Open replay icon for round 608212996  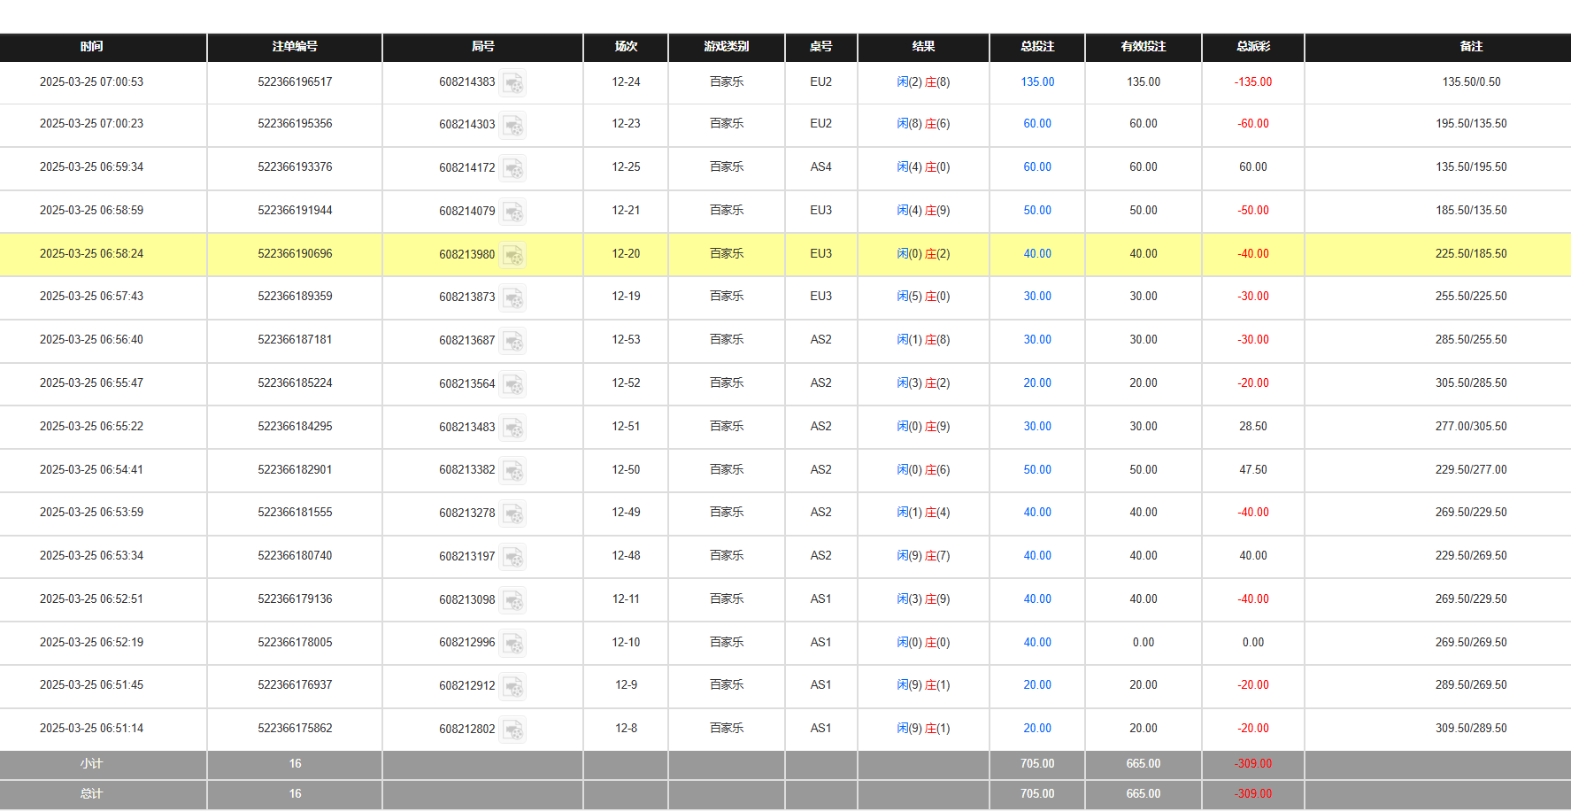[512, 643]
